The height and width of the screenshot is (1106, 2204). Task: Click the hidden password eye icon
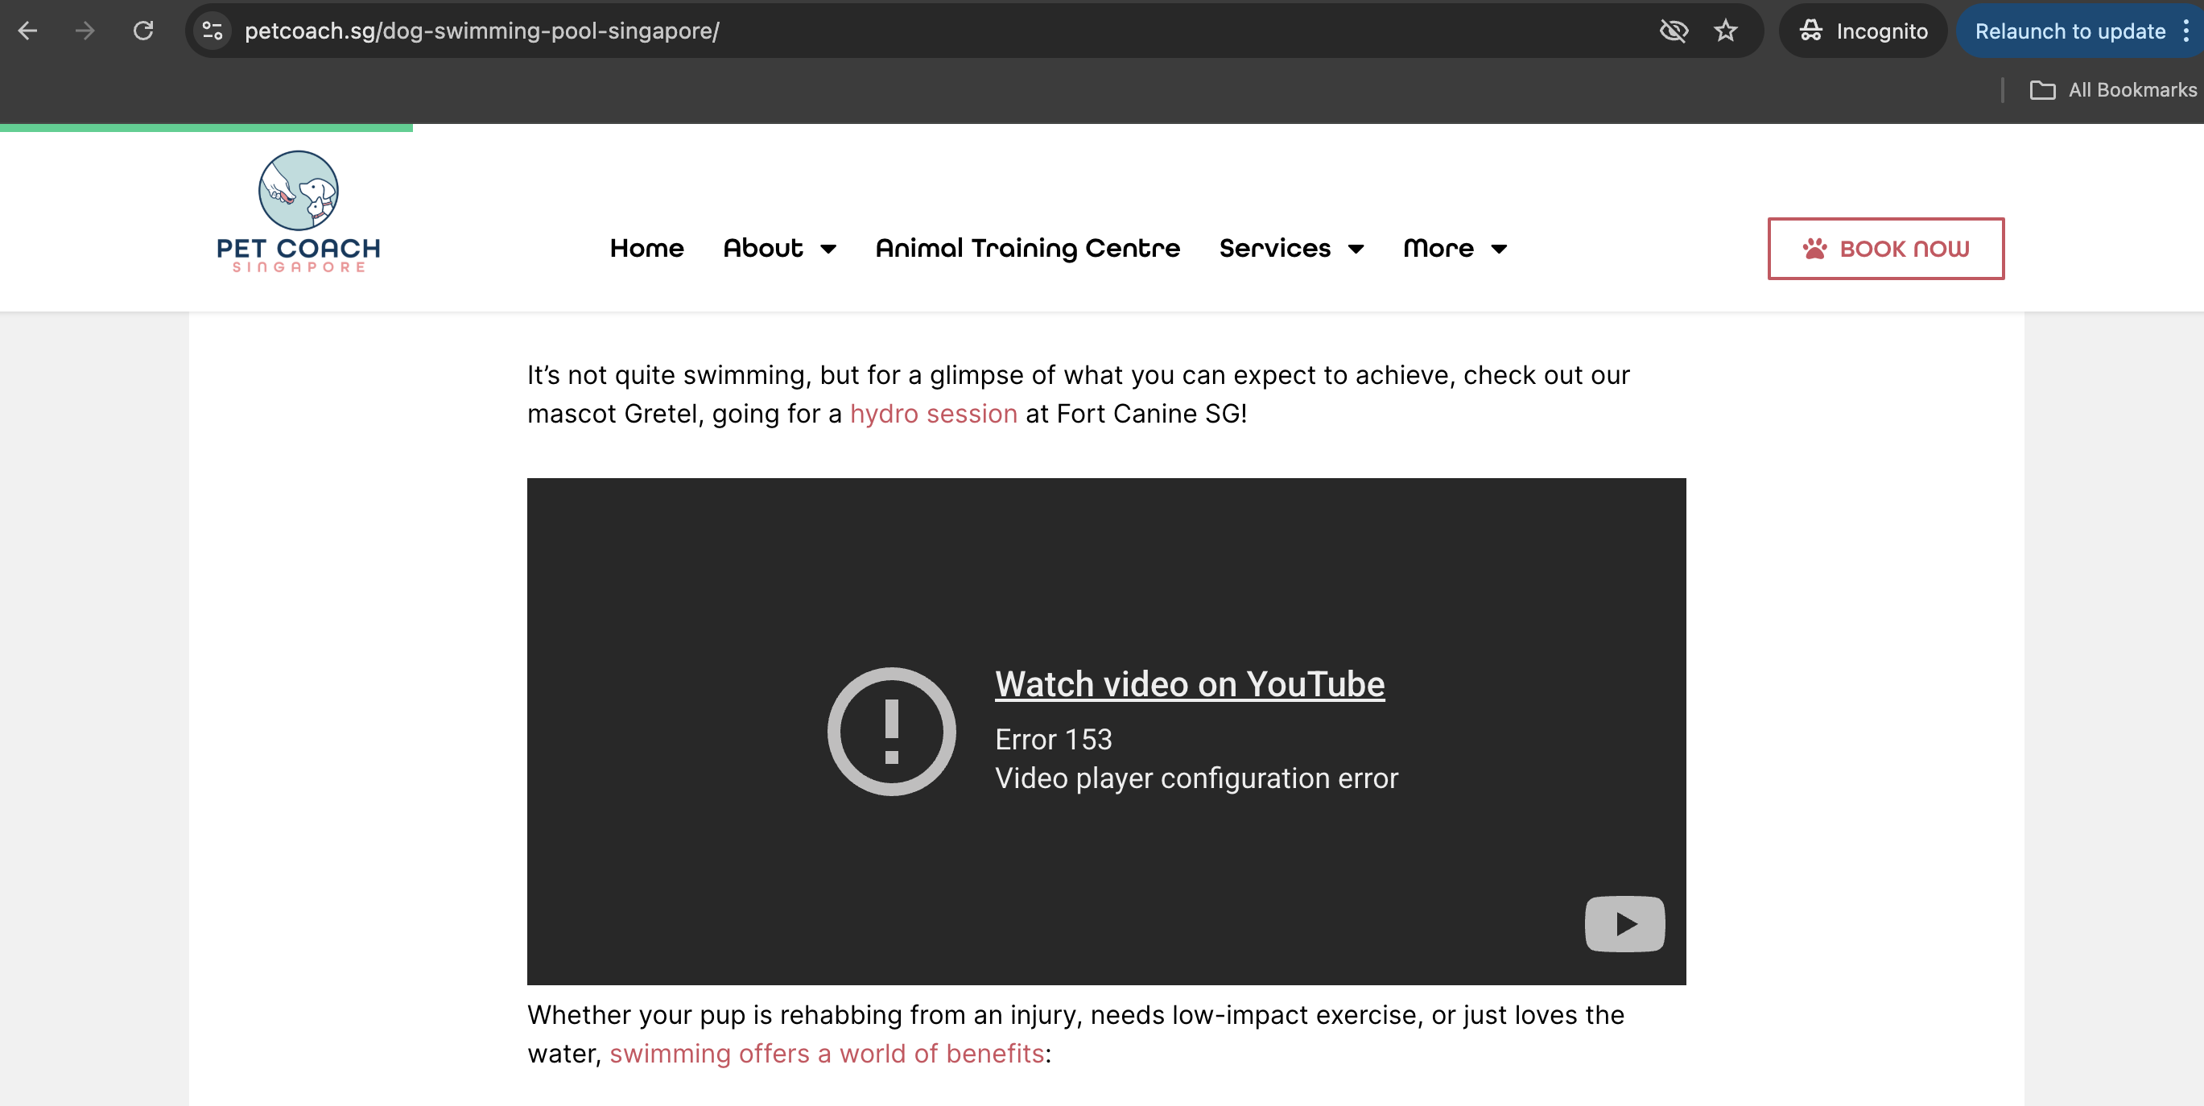[1674, 31]
